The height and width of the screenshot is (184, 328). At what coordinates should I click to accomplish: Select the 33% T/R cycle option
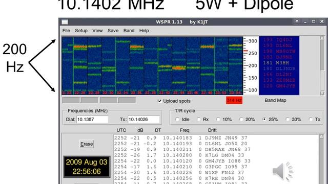[288, 119]
